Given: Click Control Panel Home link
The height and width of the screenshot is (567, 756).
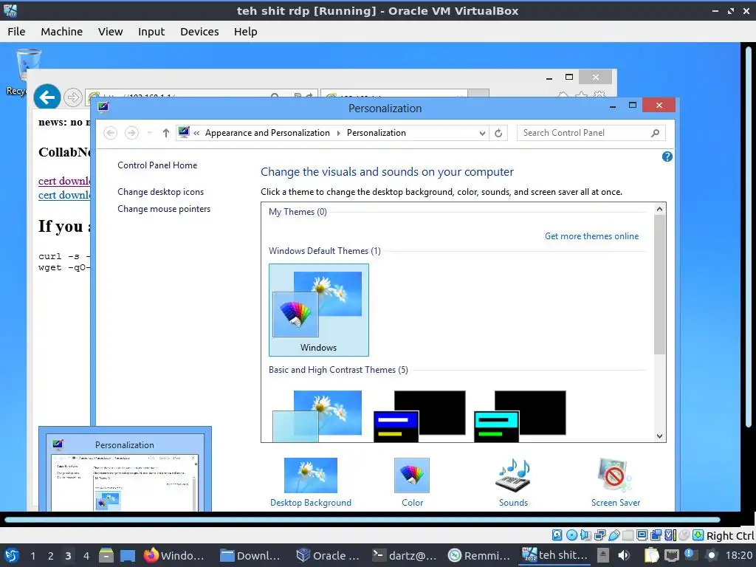Looking at the screenshot, I should [x=157, y=165].
